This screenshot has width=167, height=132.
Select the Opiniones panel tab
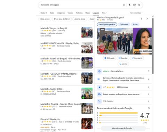(x=124, y=24)
